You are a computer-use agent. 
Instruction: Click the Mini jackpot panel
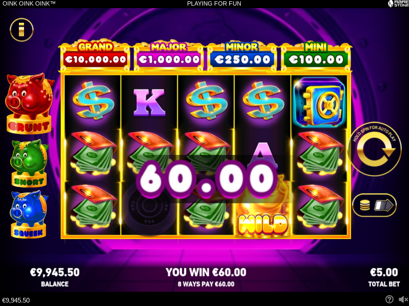315,56
